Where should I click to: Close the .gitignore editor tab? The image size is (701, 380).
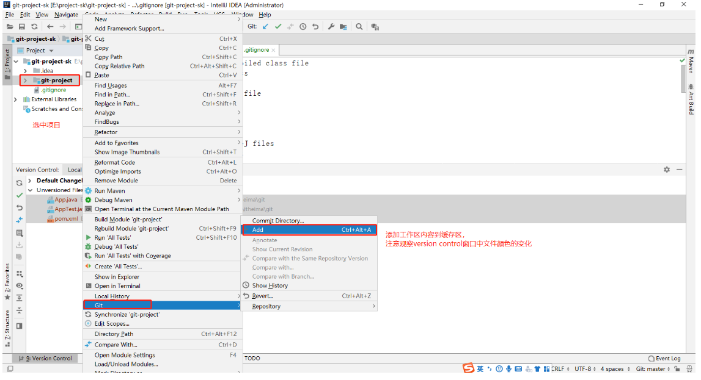pos(274,50)
